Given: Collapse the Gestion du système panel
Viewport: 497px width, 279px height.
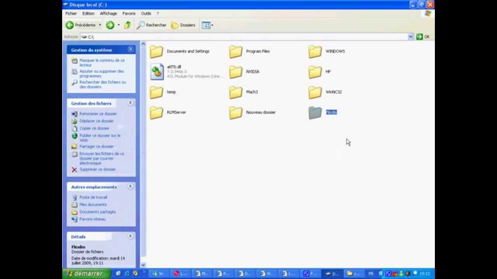Looking at the screenshot, I should tap(130, 50).
